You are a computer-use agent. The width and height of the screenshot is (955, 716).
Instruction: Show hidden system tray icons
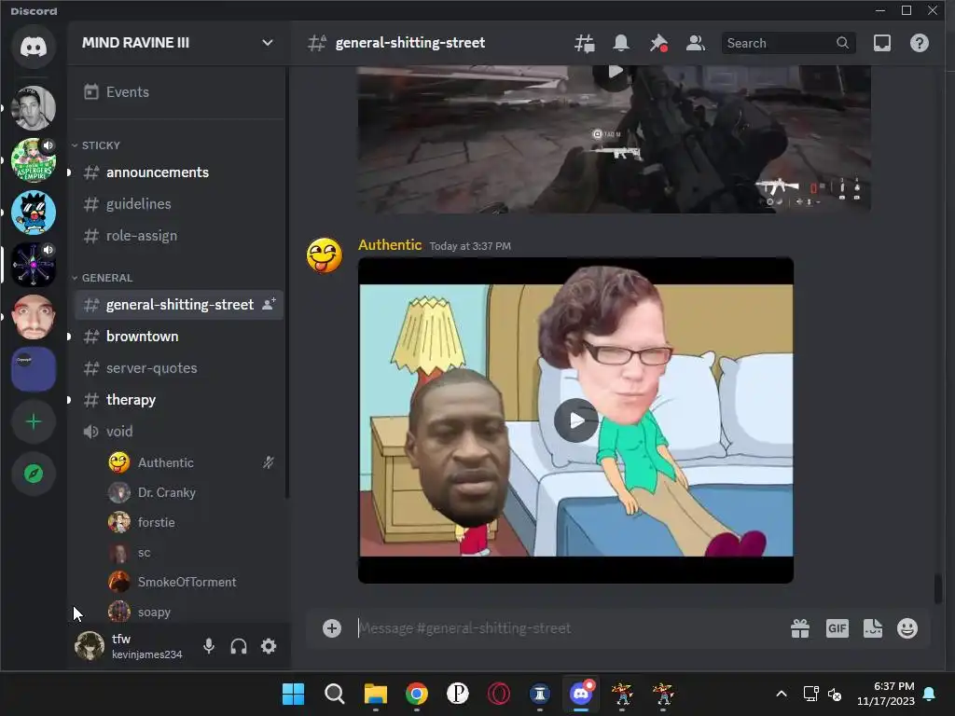782,694
